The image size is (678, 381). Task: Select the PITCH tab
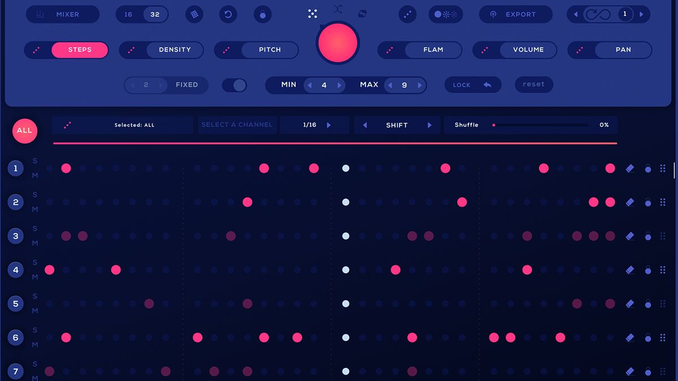coord(270,50)
